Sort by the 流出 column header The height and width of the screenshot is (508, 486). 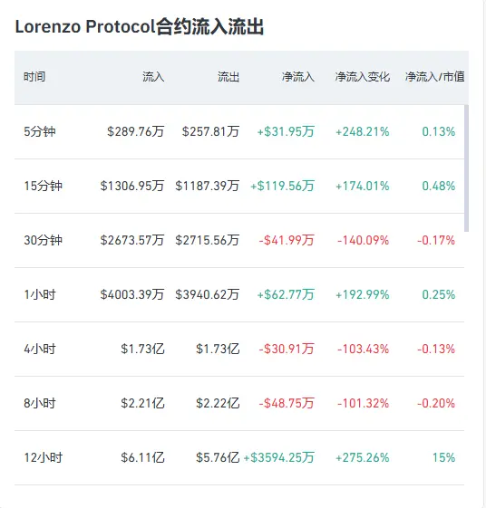228,77
